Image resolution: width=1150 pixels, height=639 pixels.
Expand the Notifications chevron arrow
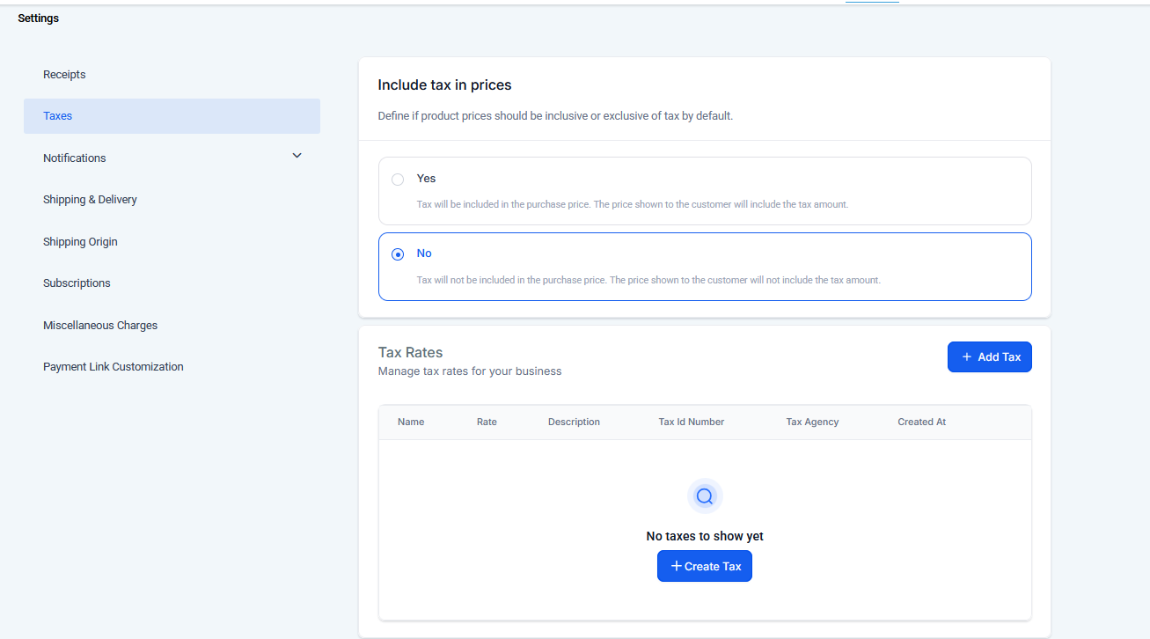(x=297, y=156)
